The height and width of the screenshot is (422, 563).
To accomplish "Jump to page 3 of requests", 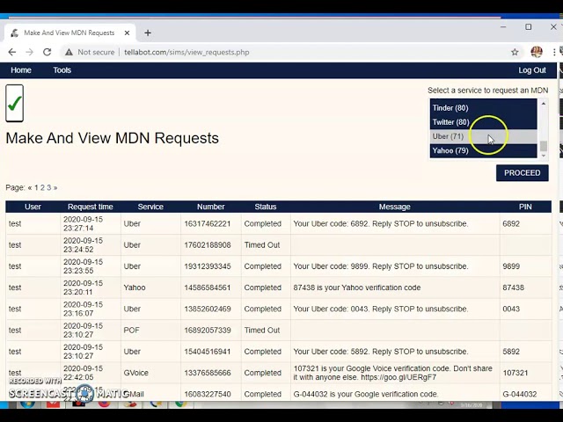I will (48, 187).
